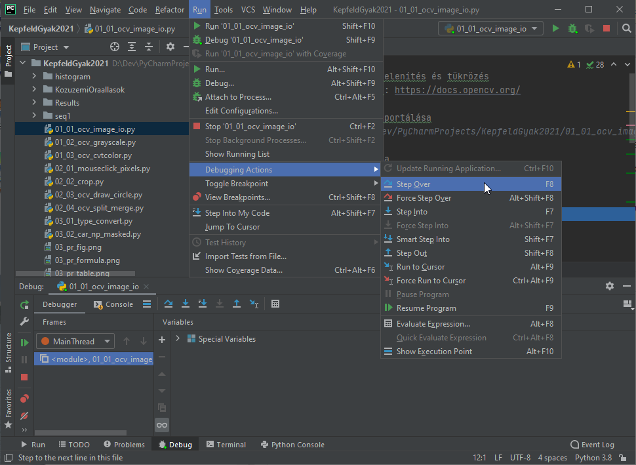Click the Expand All icon in Project panel header
This screenshot has width=636, height=465.
132,47
